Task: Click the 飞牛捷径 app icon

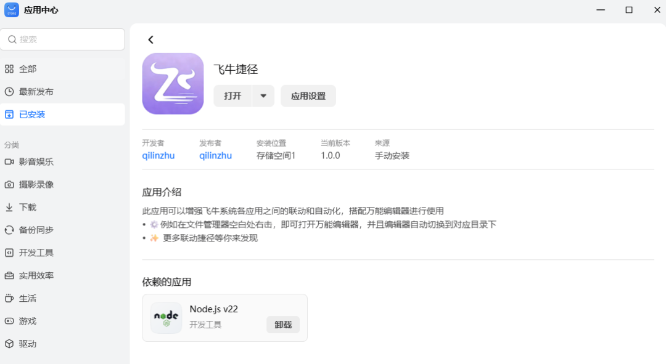Action: pyautogui.click(x=173, y=84)
